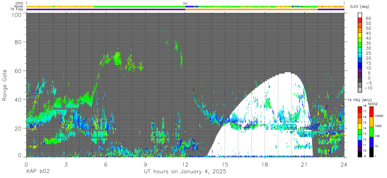Click the UT hour tick 21
387x178 pixels.
click(x=304, y=164)
